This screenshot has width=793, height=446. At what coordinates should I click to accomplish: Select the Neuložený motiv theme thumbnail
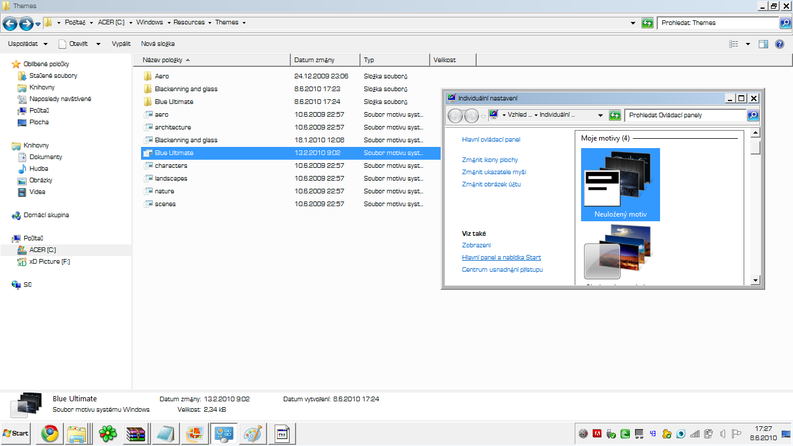620,184
